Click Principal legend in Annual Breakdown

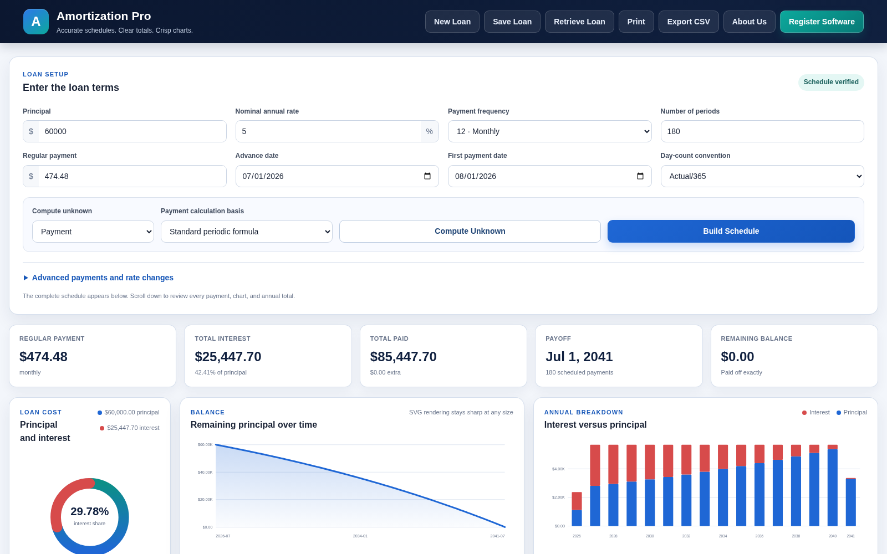[852, 413]
